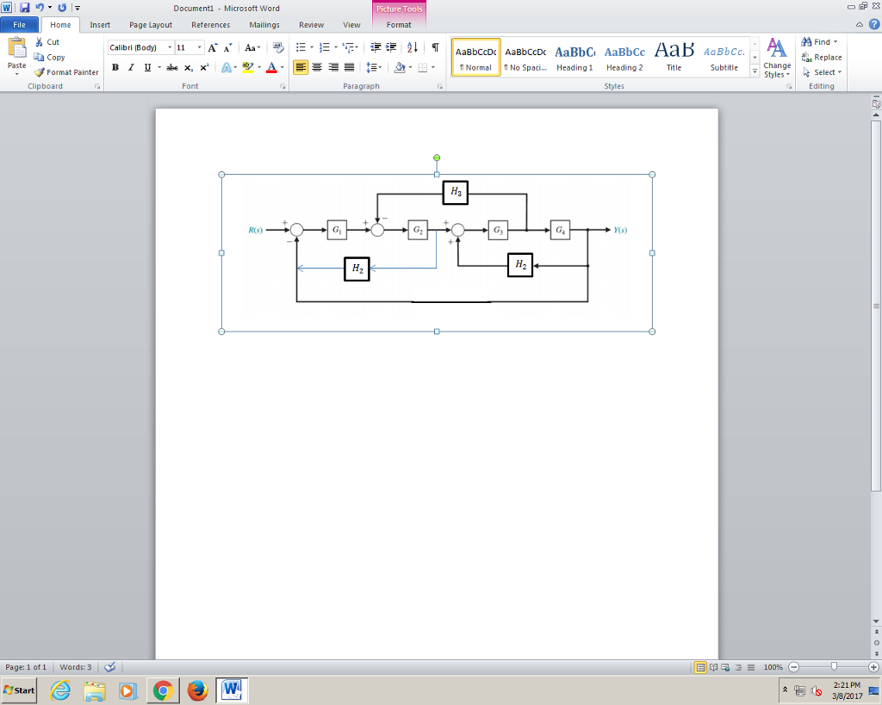Save document via Quick Access toolbar
The image size is (882, 705).
23,7
